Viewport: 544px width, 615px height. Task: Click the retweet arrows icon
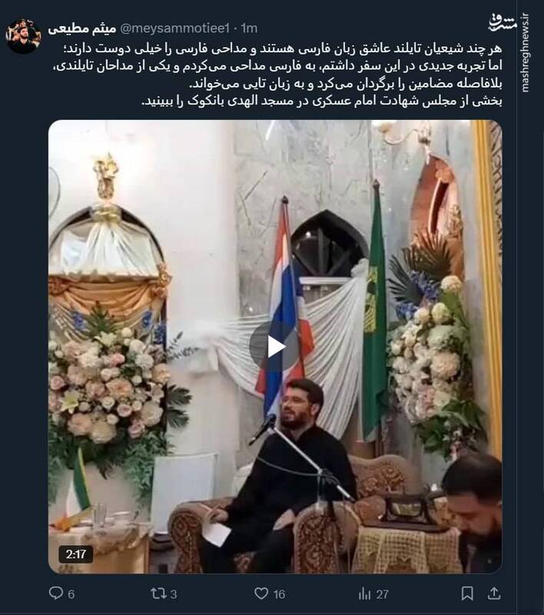[158, 593]
